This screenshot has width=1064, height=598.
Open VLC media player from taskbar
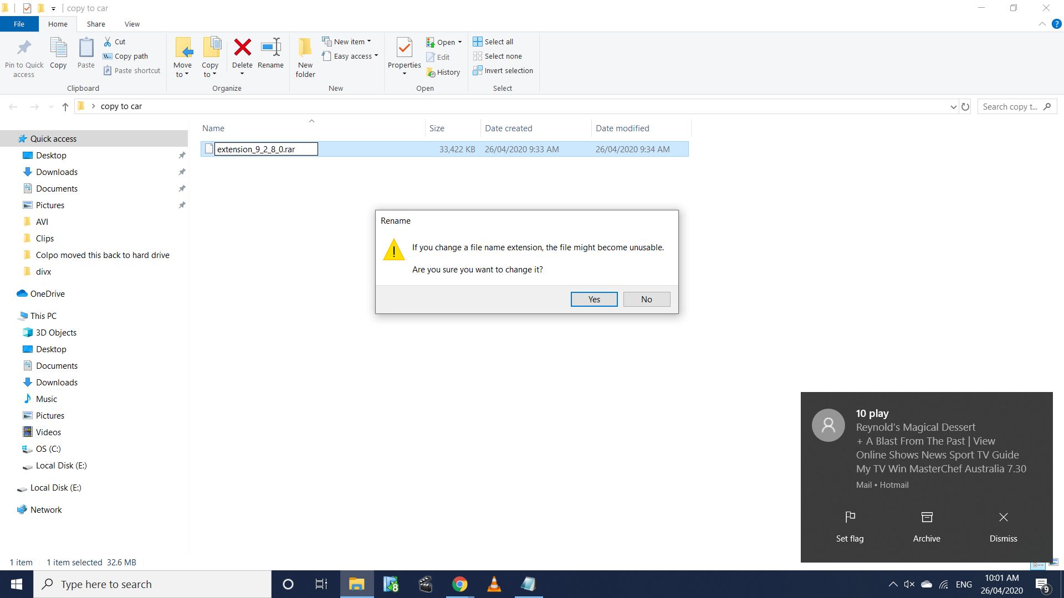tap(494, 584)
